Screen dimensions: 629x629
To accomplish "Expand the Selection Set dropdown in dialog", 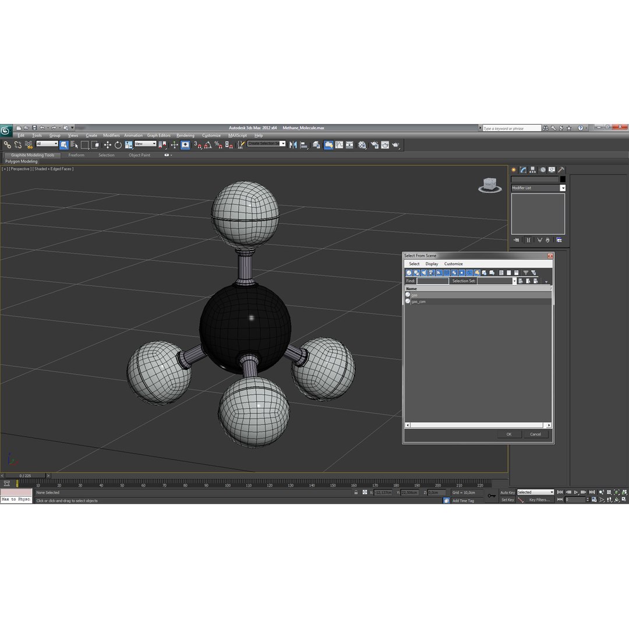I will pyautogui.click(x=514, y=281).
